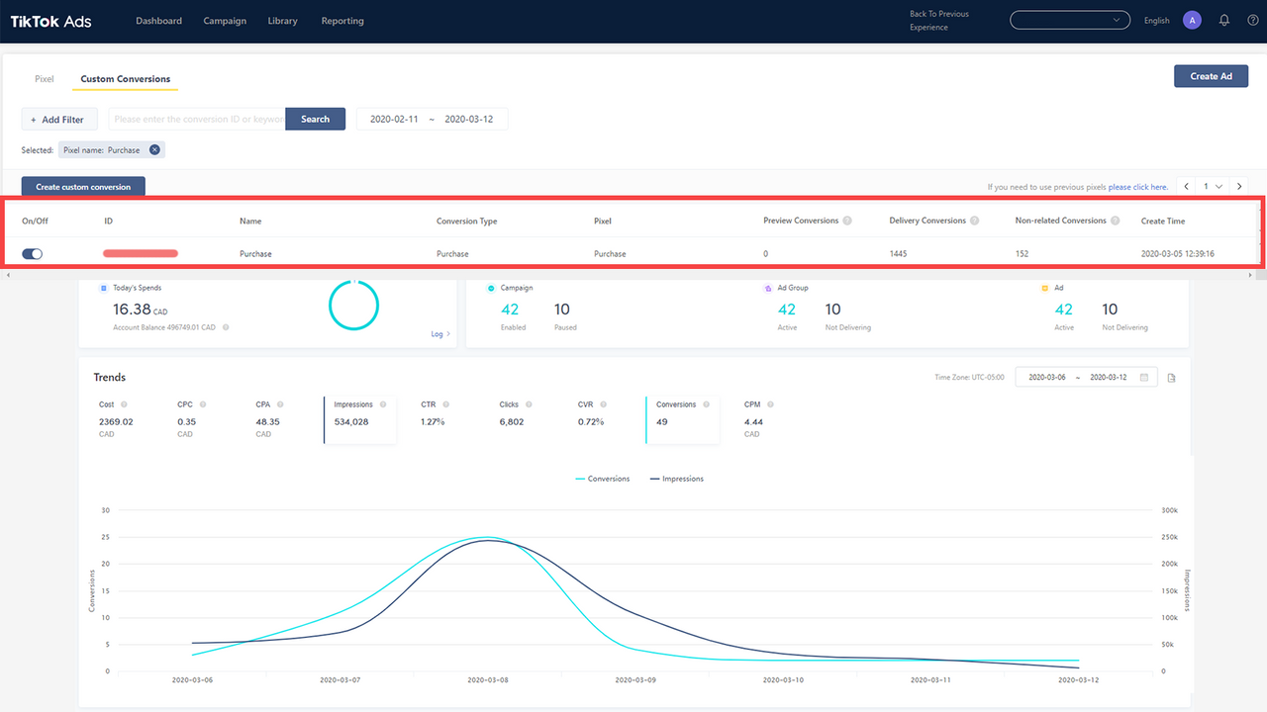Screen dimensions: 1267x712
Task: Click the Conversions legend color marker
Action: [582, 479]
